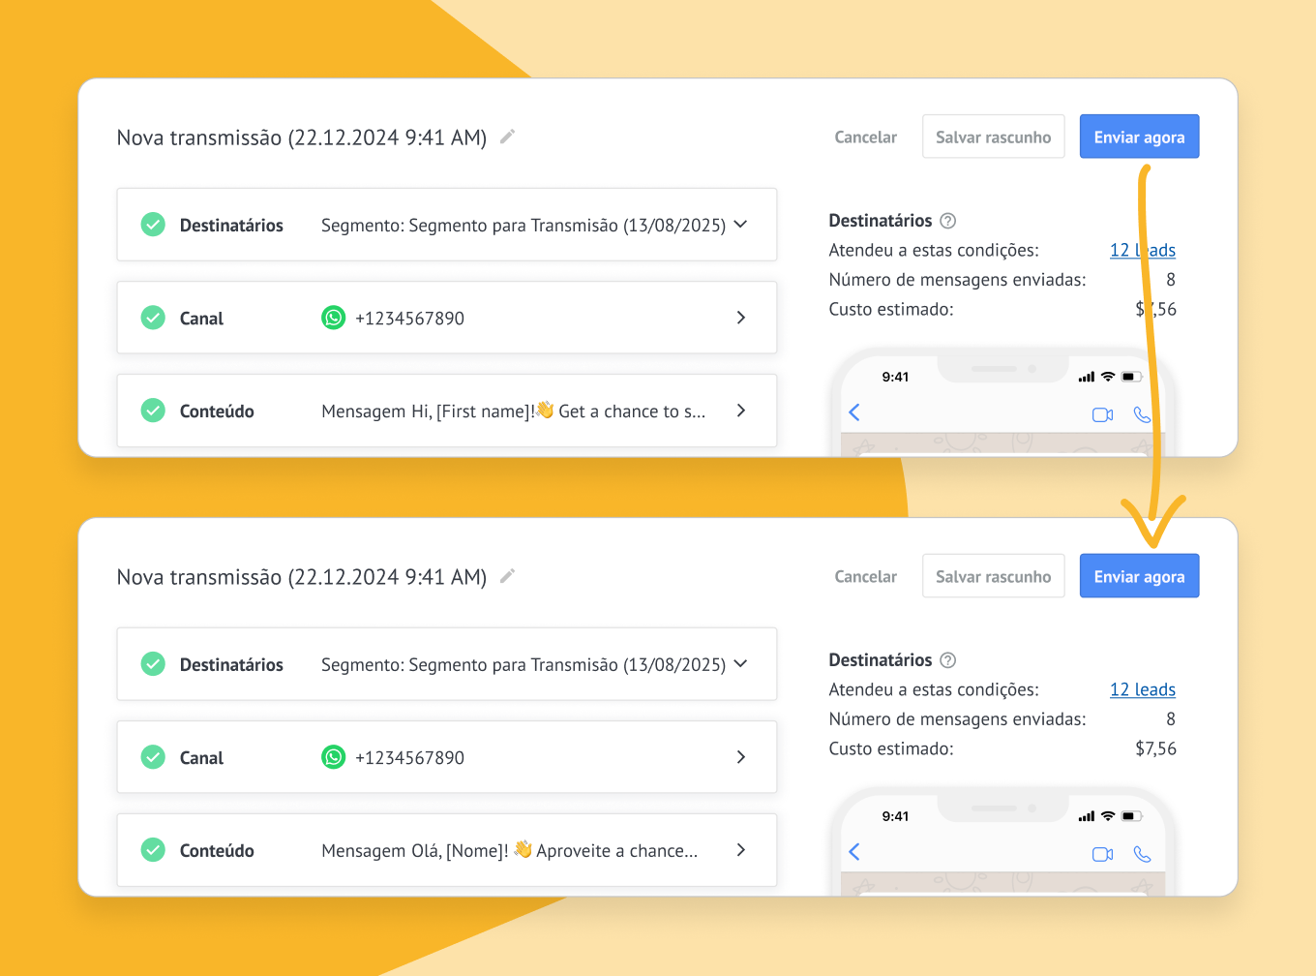Click the pencil edit icon in the upper panel title
1316x976 pixels.
pyautogui.click(x=507, y=137)
